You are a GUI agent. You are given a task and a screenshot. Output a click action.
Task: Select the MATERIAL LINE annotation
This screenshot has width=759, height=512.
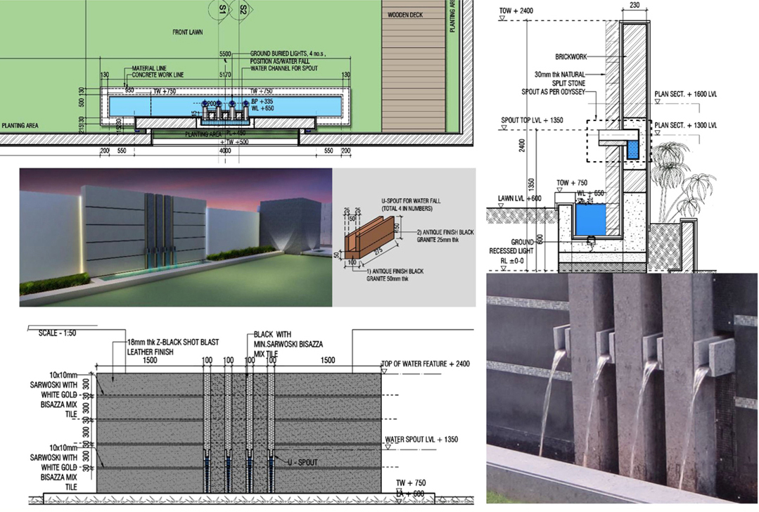(x=150, y=68)
